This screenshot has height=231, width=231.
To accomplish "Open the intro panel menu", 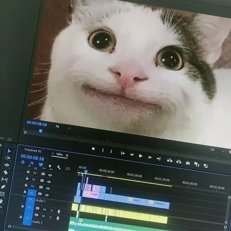I will [x=67, y=156].
